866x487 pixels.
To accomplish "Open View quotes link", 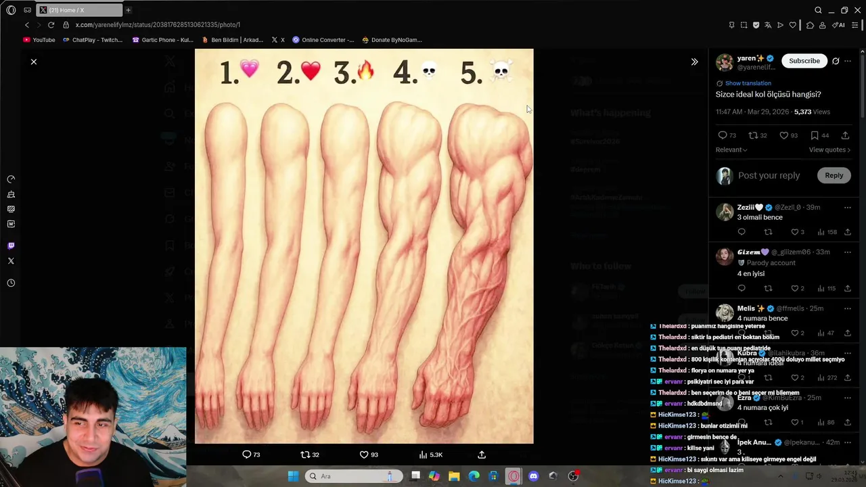I will pyautogui.click(x=829, y=149).
